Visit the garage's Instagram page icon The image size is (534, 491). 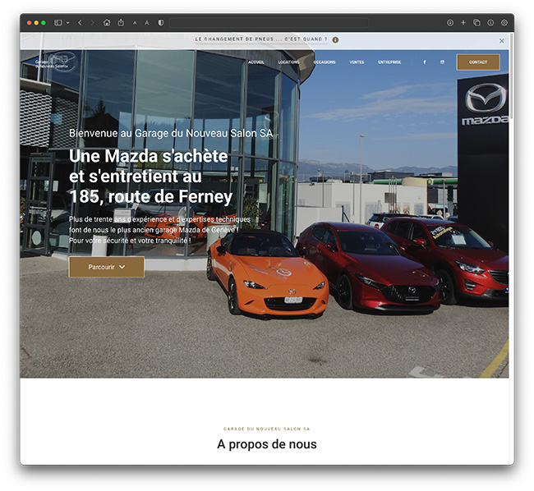tap(442, 62)
